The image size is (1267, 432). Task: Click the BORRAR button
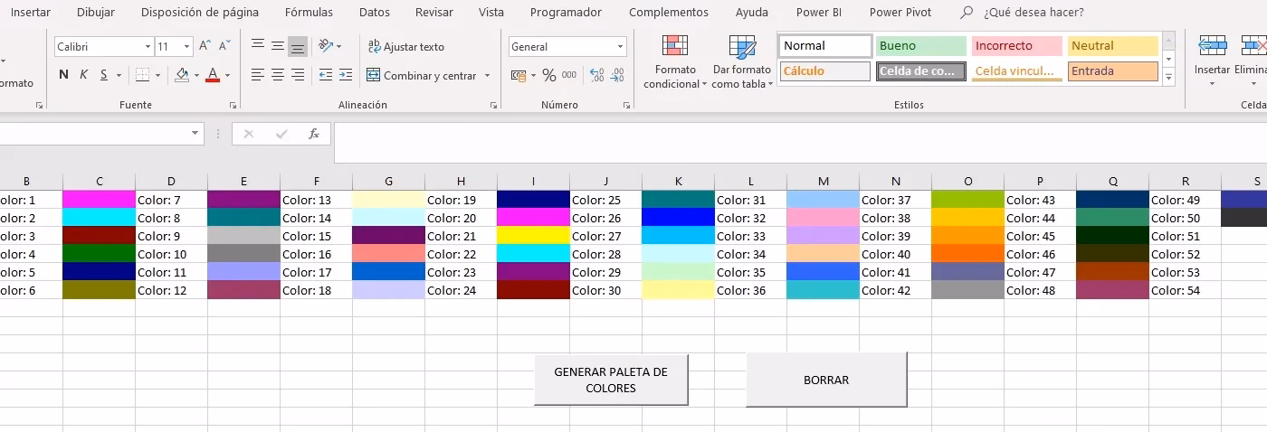click(x=826, y=380)
